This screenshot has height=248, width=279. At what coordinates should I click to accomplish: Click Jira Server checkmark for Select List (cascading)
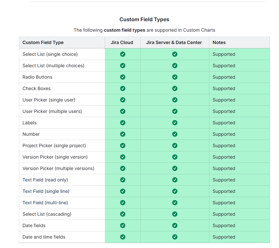click(x=175, y=214)
